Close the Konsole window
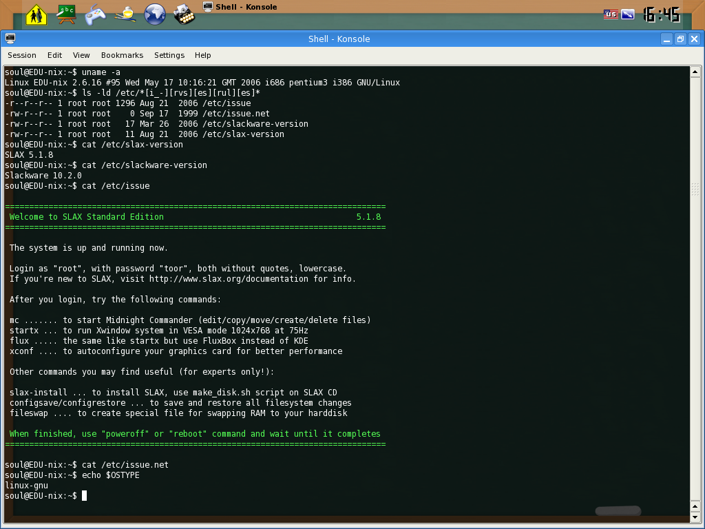705x529 pixels. [694, 39]
